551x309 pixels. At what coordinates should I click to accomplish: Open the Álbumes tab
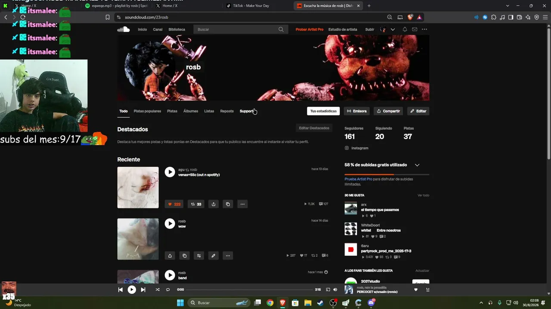191,111
